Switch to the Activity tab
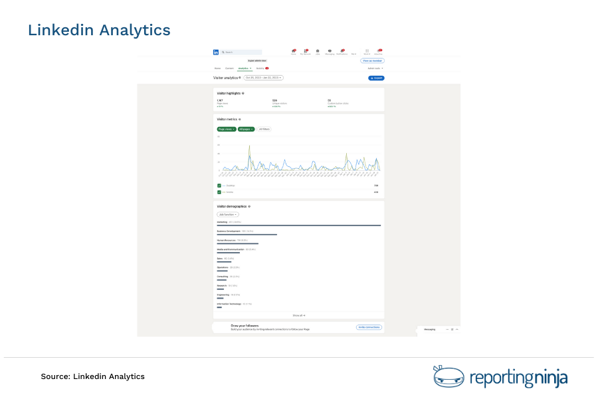The image size is (598, 399). [260, 68]
